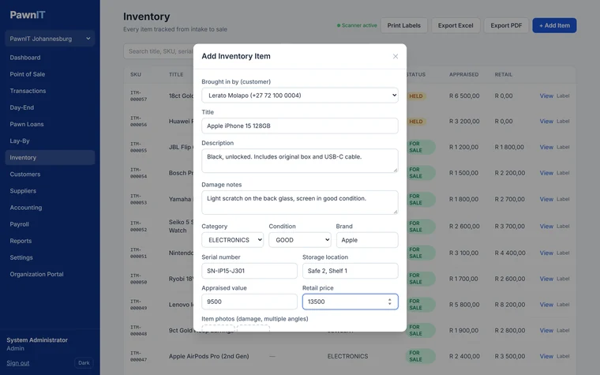Click the Export PDF button

tap(506, 25)
